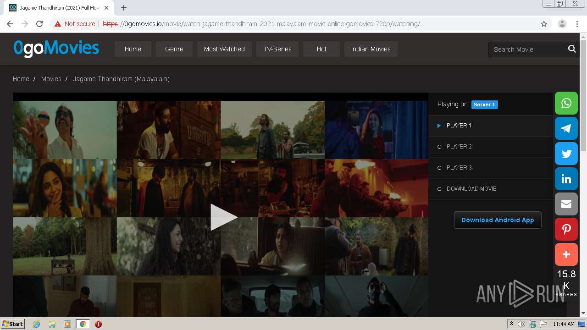
Task: Open more share options plus icon
Action: click(x=566, y=254)
